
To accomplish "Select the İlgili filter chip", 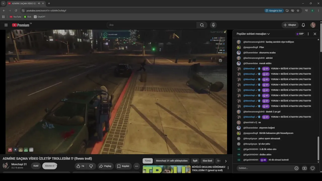I will point(195,161).
